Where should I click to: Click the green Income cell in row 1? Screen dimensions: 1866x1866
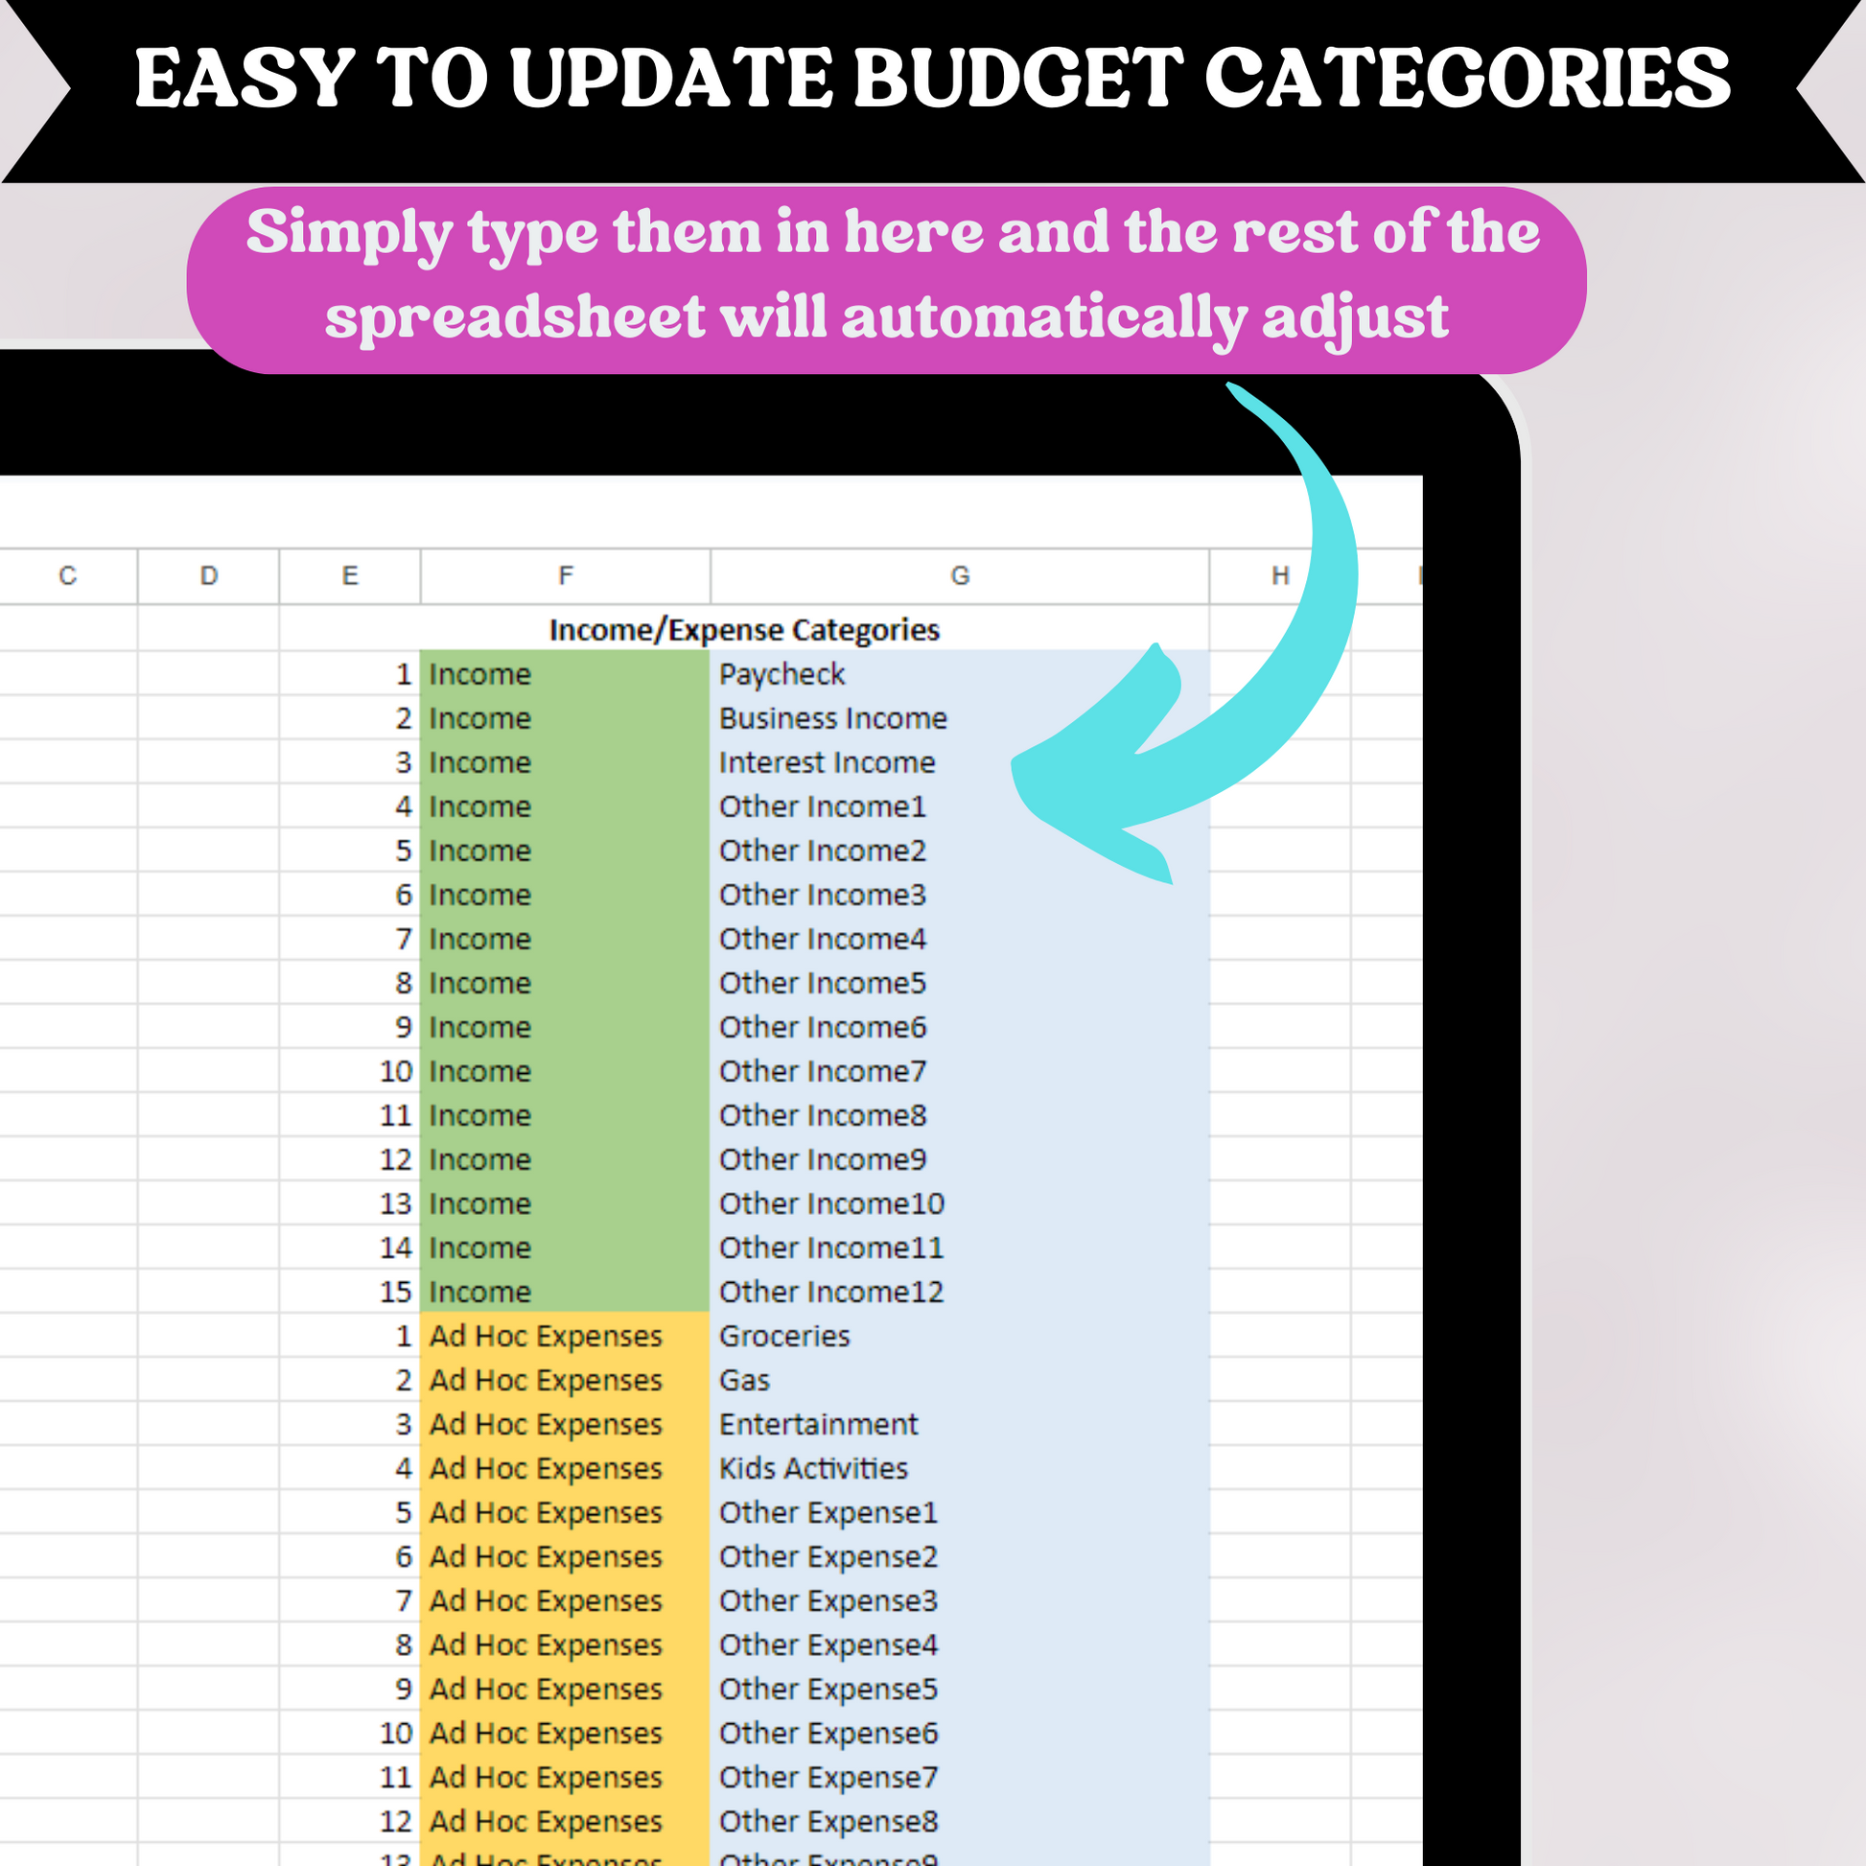click(565, 673)
